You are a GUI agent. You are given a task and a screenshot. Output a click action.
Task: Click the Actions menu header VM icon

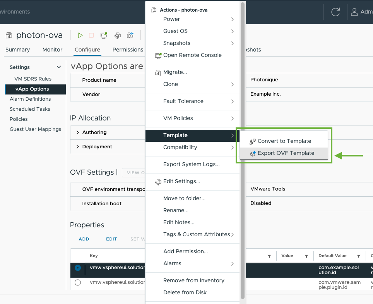pos(154,10)
